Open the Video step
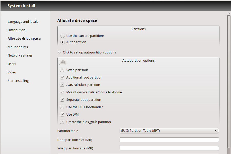231x154 pixels. [12, 72]
